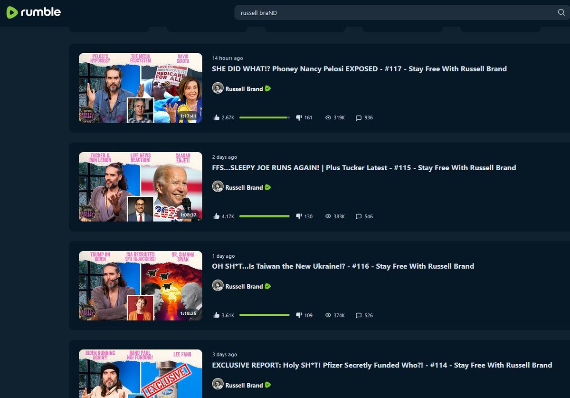Click comments icon showing 546
Image resolution: width=570 pixels, height=398 pixels.
(x=359, y=216)
